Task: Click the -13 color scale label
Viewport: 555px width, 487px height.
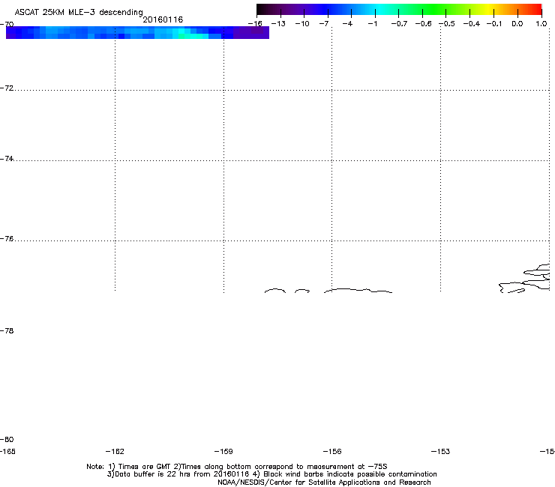Action: click(278, 24)
